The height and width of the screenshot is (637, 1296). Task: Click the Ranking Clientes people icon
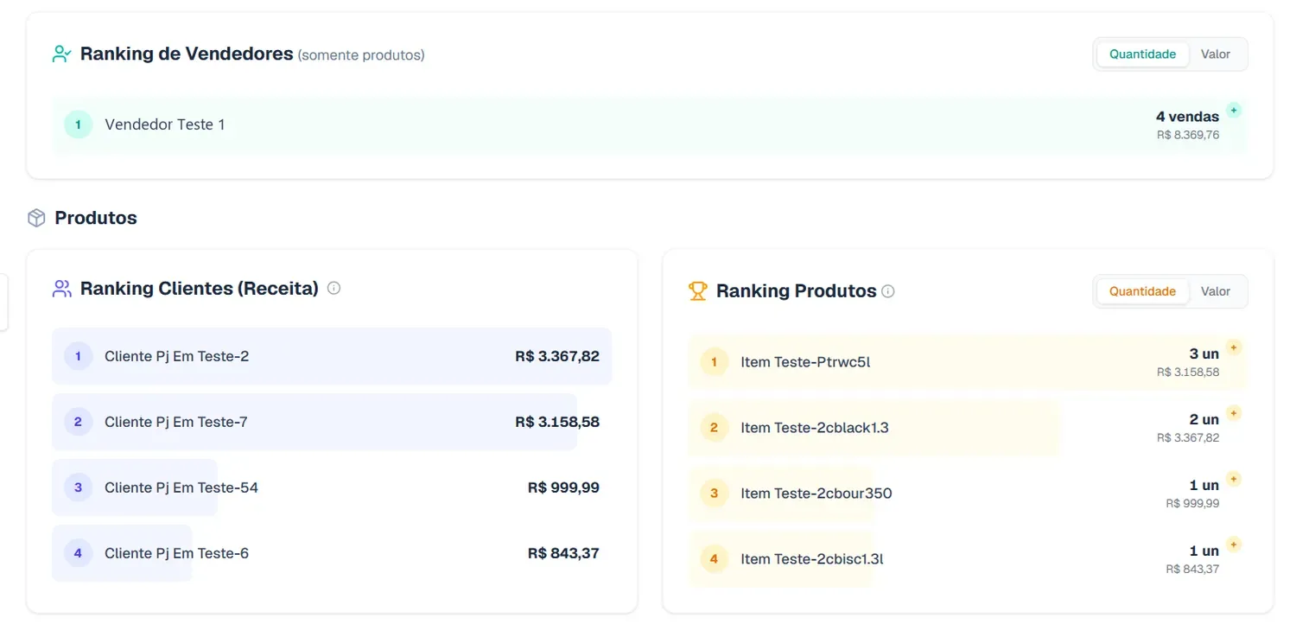pyautogui.click(x=61, y=289)
